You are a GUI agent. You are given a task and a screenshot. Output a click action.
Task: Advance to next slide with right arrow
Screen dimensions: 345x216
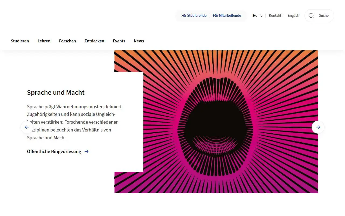(318, 127)
